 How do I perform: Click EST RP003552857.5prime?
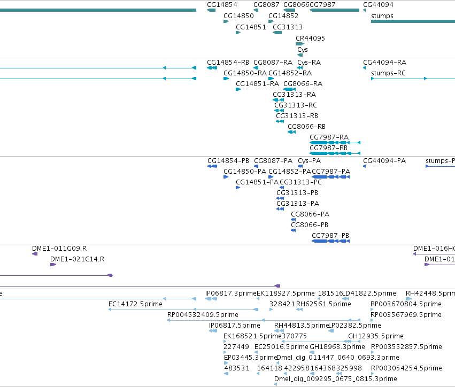coord(406,347)
